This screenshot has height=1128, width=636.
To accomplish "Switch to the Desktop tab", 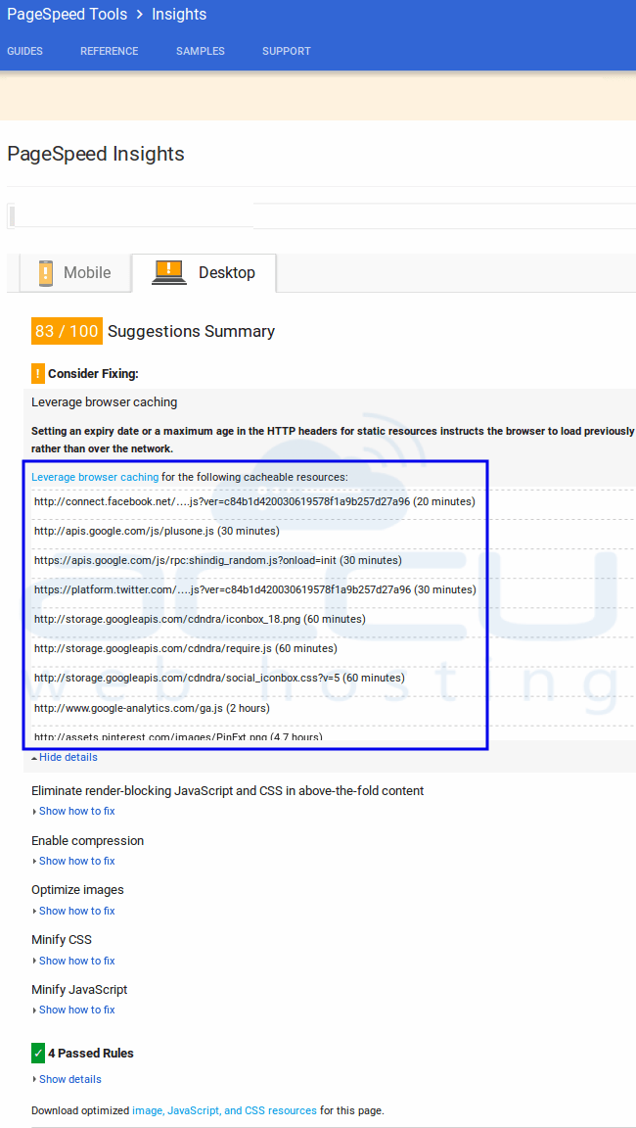I will [x=204, y=272].
